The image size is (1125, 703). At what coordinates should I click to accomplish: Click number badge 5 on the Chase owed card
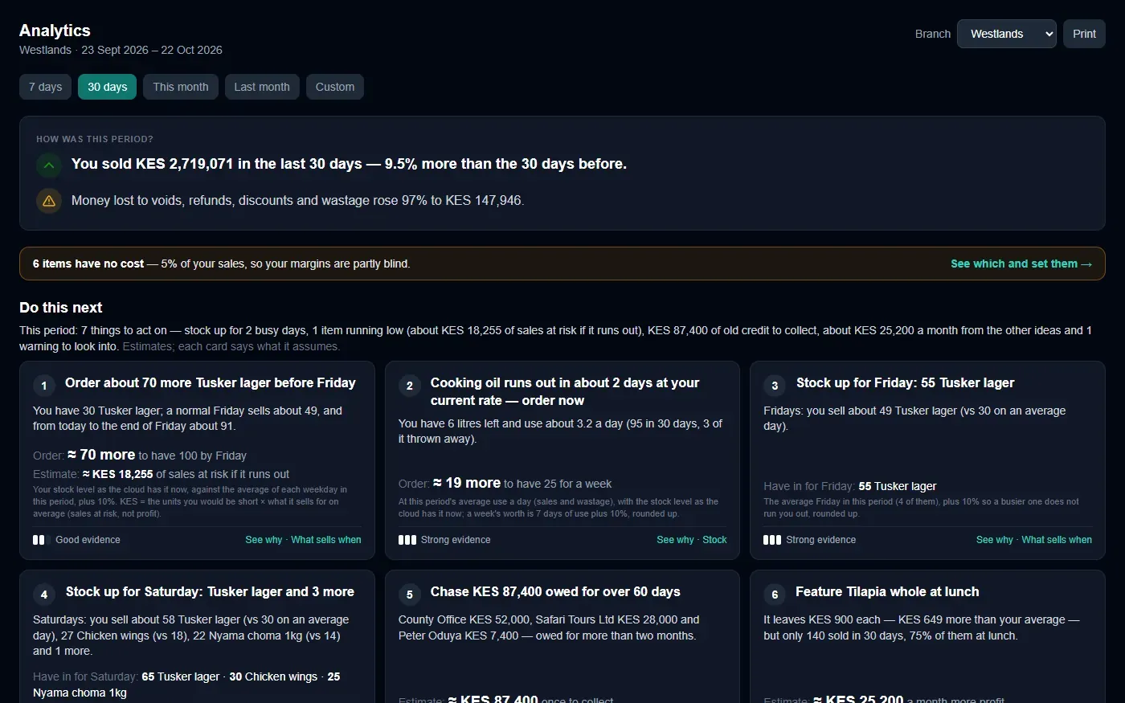pyautogui.click(x=409, y=595)
